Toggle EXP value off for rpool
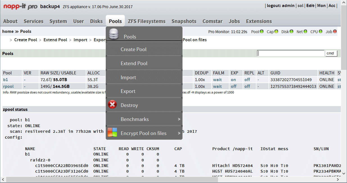The height and width of the screenshot is (183, 347). tap(234, 86)
